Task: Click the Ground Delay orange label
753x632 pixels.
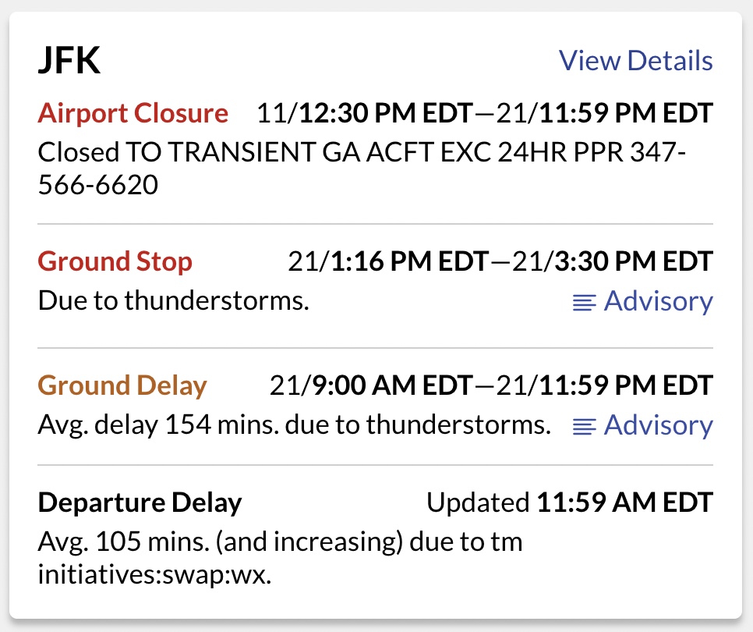Action: [122, 386]
